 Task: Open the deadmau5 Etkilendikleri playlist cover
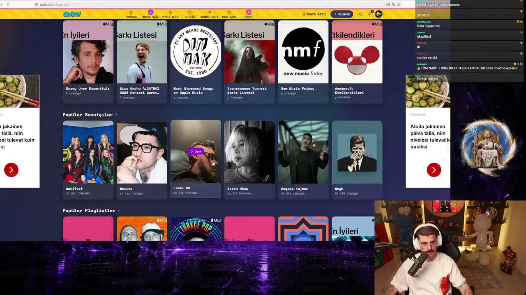tap(357, 52)
